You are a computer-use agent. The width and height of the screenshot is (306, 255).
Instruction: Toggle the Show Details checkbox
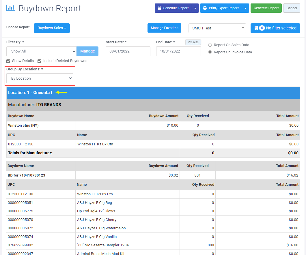tap(8, 61)
